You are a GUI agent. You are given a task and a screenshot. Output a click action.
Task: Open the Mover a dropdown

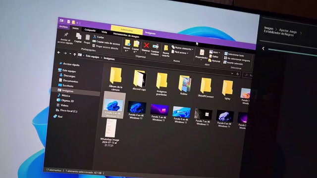coord(127,45)
